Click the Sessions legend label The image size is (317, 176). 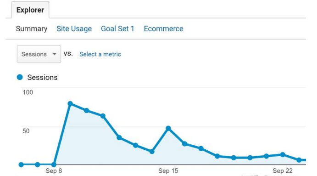click(42, 77)
